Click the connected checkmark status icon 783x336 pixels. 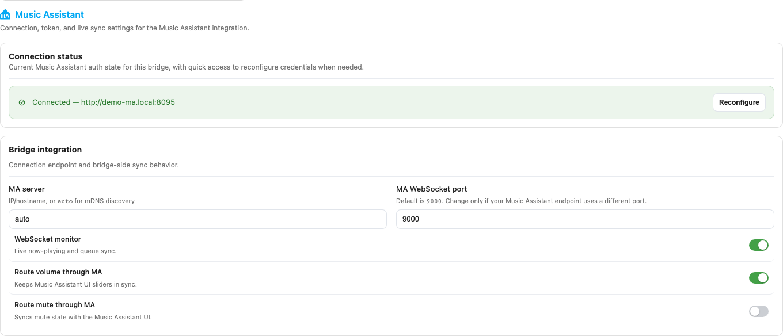point(22,102)
